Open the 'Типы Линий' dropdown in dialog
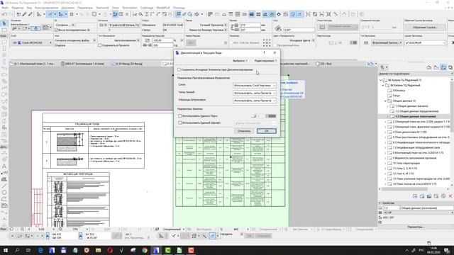 pos(255,93)
